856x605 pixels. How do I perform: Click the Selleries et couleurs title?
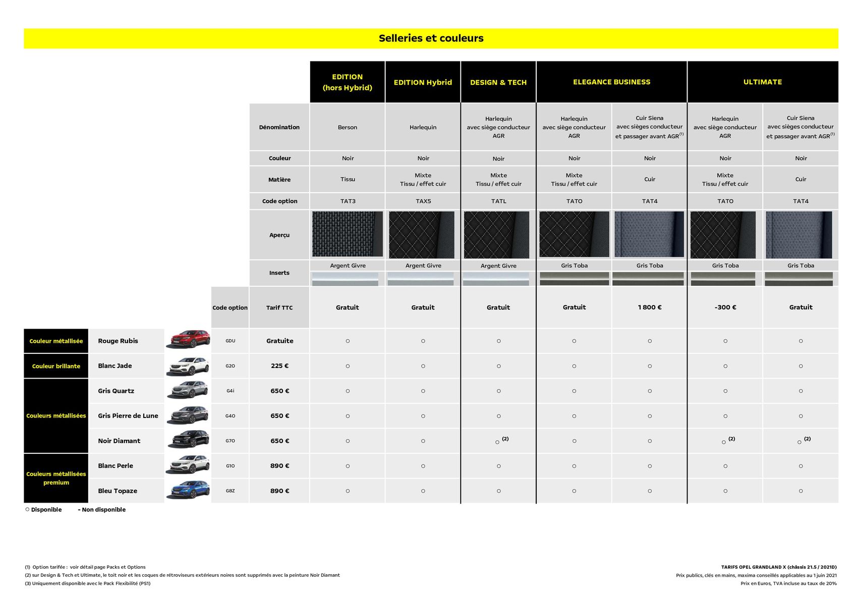coord(431,38)
